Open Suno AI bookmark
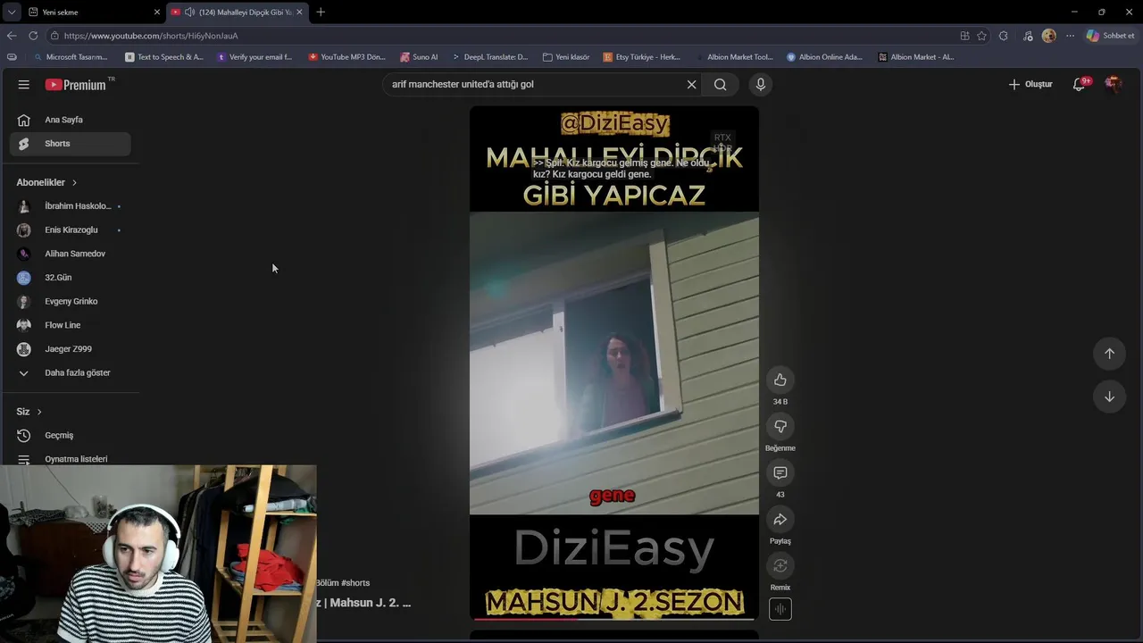The height and width of the screenshot is (643, 1143). [419, 57]
